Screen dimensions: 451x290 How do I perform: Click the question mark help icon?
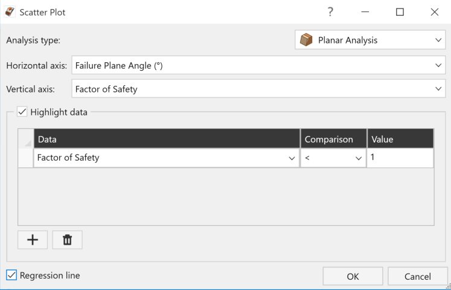(x=330, y=12)
